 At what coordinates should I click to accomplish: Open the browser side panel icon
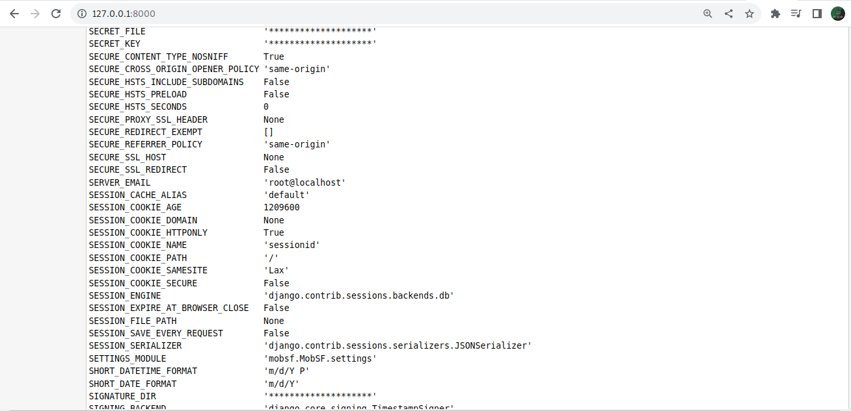[817, 13]
